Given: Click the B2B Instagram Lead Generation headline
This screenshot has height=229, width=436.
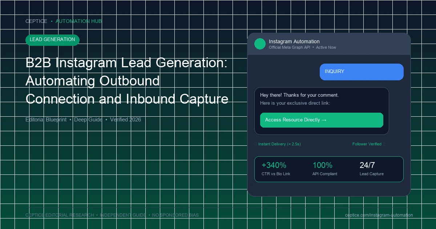Looking at the screenshot, I should 127,81.
